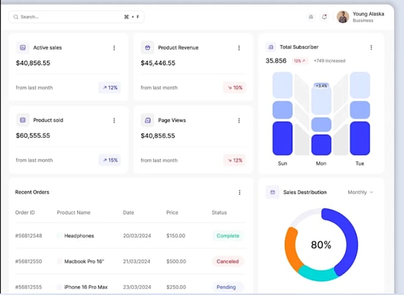Image resolution: width=404 pixels, height=295 pixels.
Task: Click the Page Views card icon
Action: (147, 120)
